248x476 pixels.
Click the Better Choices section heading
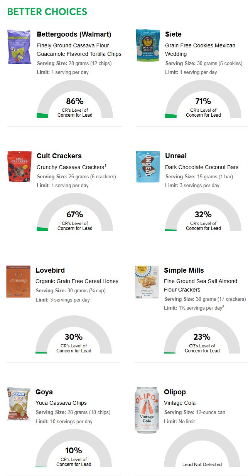tap(47, 12)
